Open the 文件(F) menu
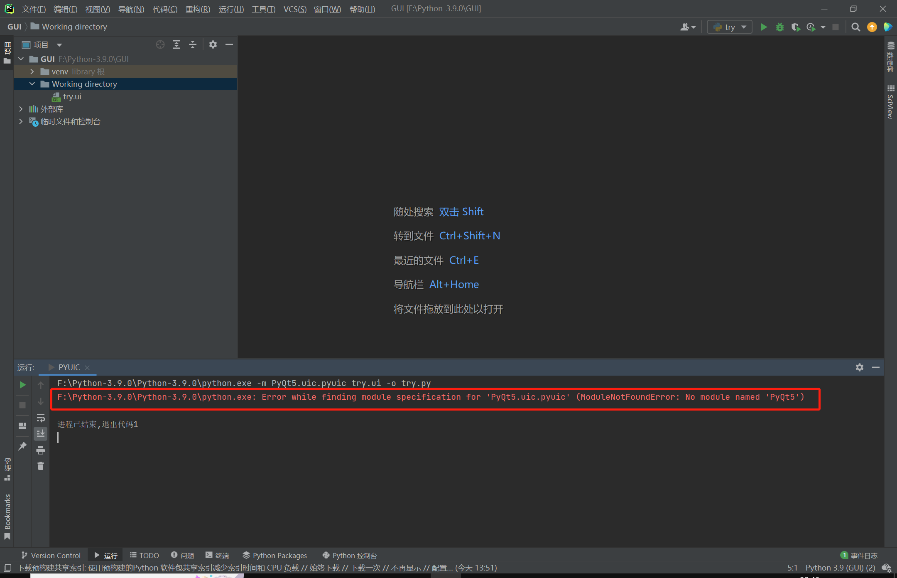897x578 pixels. [x=34, y=9]
